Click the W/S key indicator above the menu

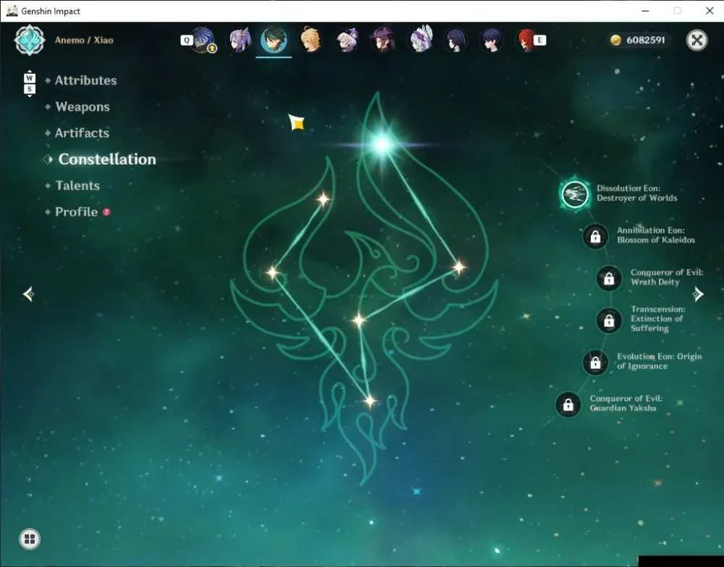(x=30, y=83)
